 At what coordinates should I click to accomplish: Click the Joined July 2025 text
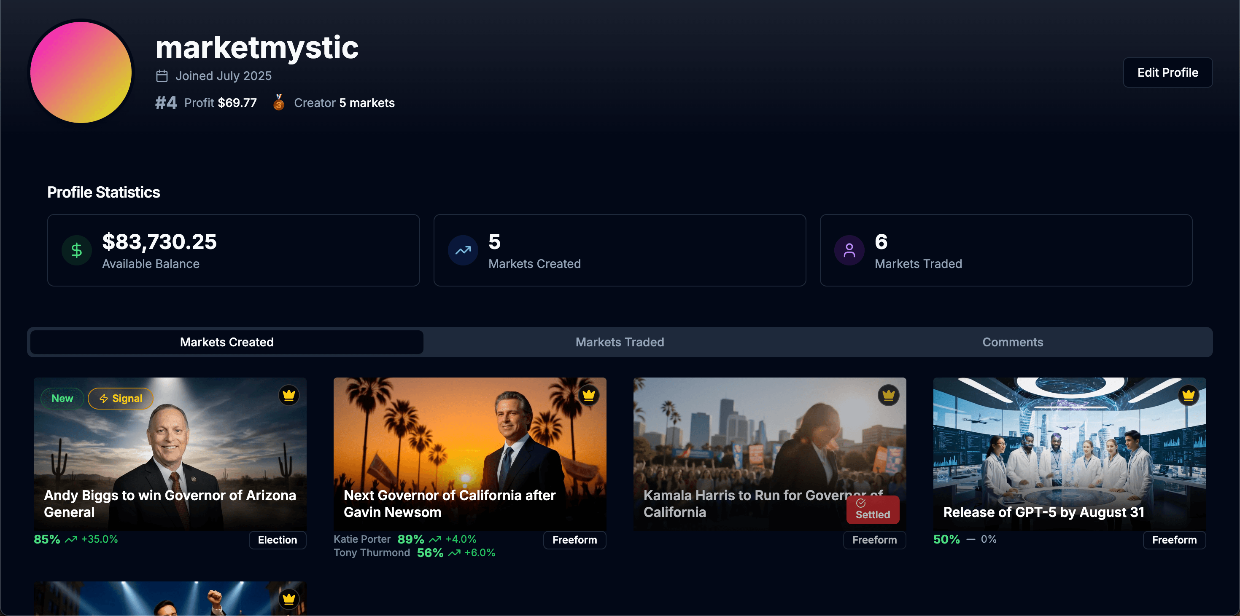224,76
